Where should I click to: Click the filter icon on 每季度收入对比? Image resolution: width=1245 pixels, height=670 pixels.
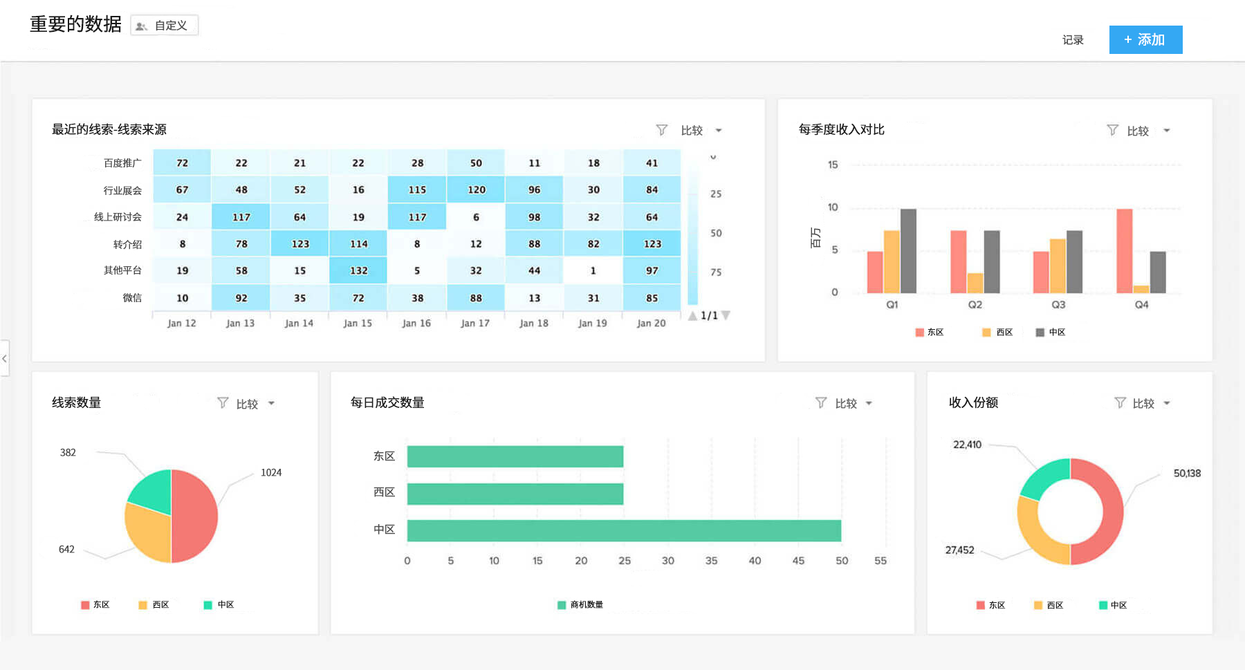[1112, 130]
